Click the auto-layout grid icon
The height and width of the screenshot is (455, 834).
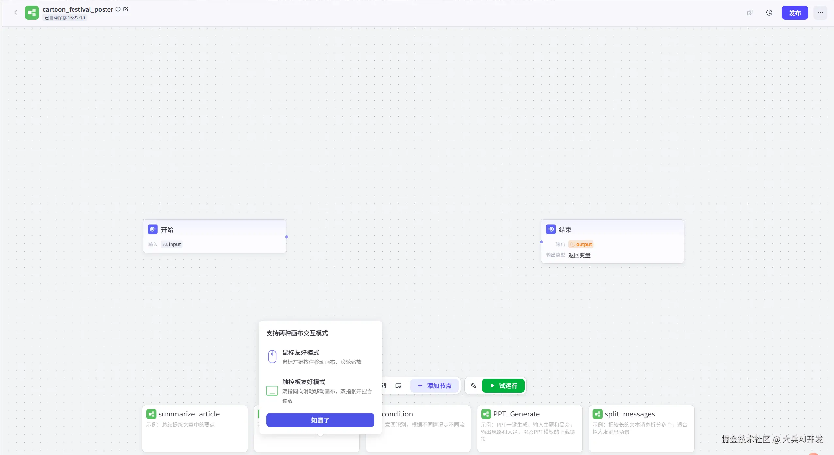[384, 386]
